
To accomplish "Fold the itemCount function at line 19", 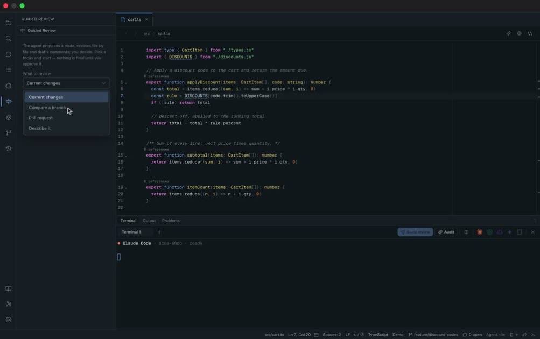I will [126, 188].
